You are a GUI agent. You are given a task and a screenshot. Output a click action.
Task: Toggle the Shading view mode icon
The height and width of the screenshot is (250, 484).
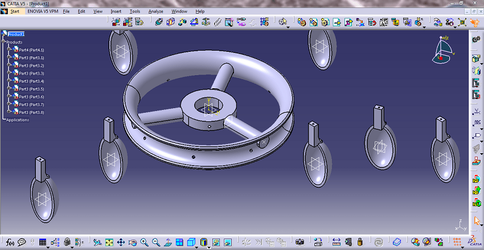tap(203, 241)
